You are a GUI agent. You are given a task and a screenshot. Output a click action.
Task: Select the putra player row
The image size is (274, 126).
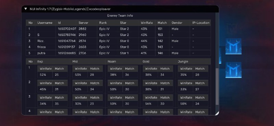tap(118, 53)
